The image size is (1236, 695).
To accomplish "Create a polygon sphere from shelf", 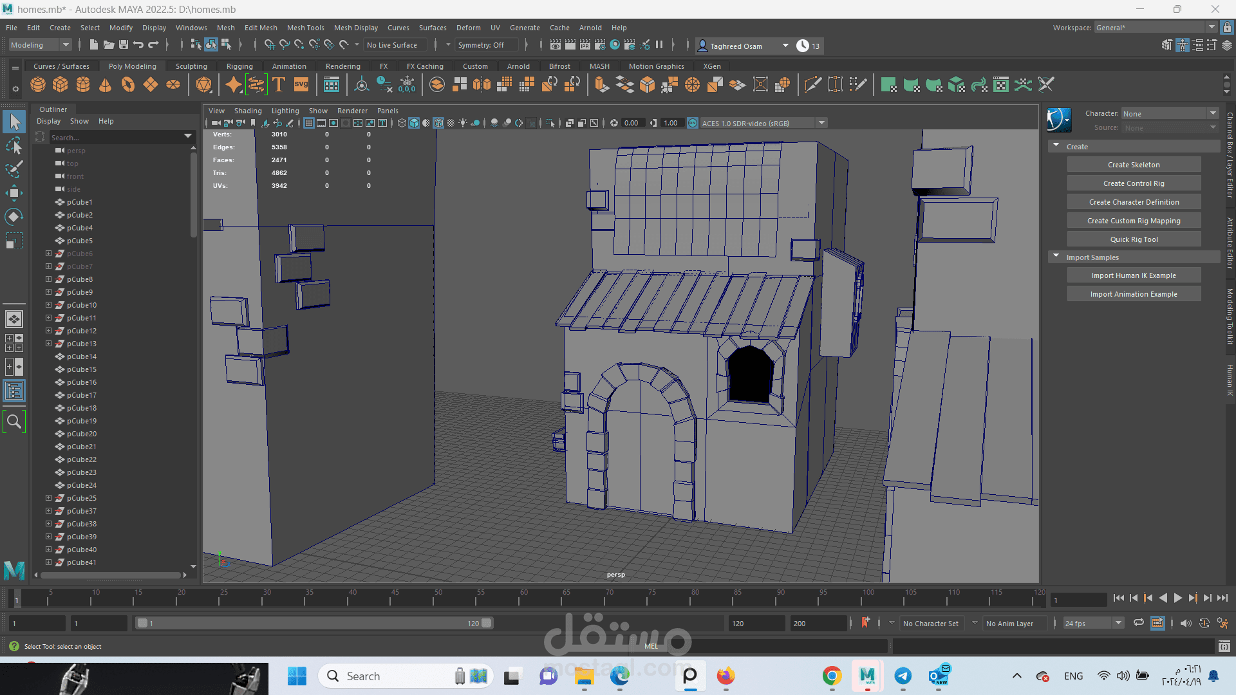I will pos(38,85).
